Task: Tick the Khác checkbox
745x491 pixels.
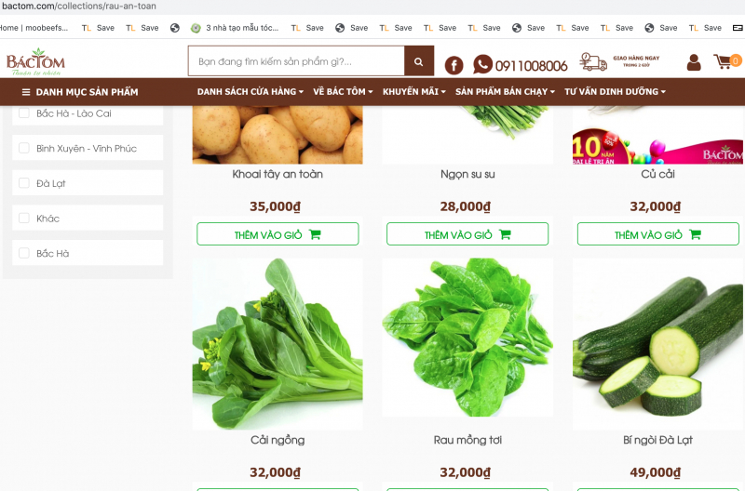Action: tap(24, 219)
